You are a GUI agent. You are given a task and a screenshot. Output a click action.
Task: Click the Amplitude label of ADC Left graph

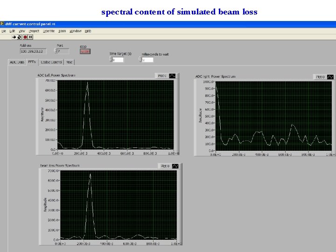[42, 114]
